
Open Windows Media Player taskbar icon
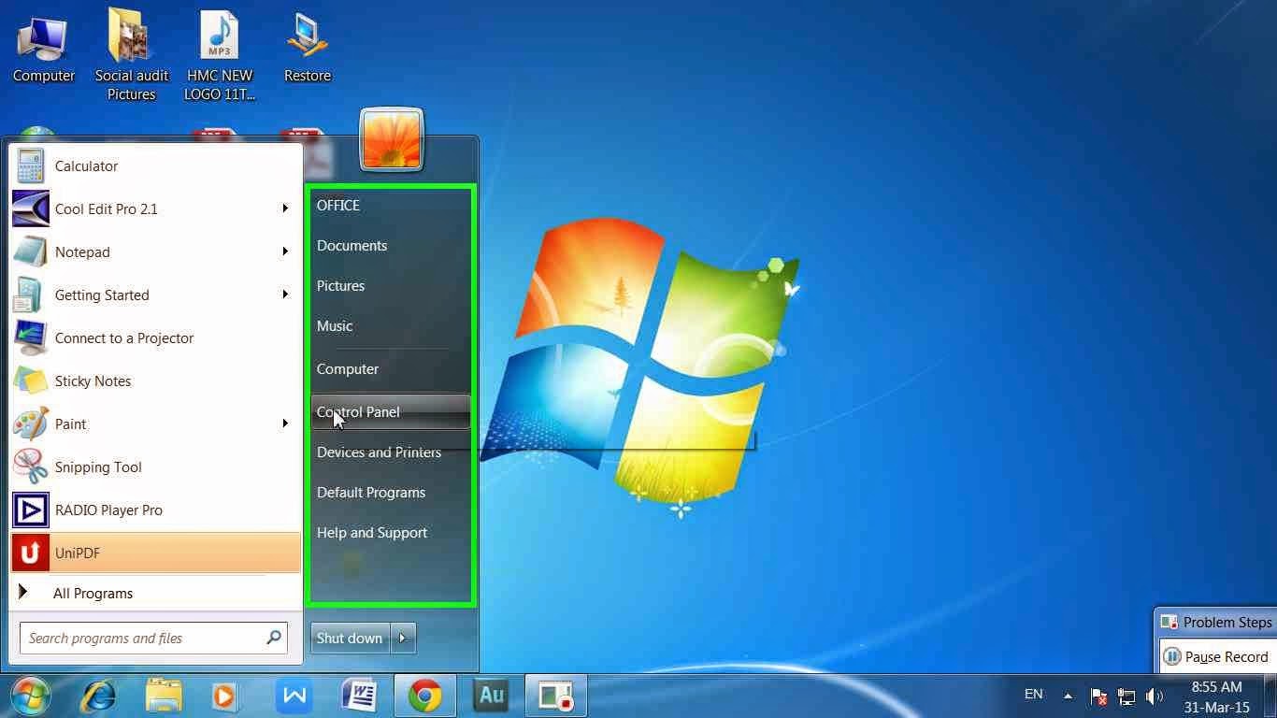224,696
